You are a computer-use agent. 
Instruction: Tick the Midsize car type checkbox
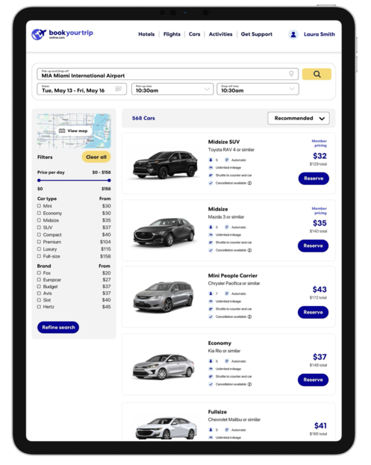coord(39,220)
